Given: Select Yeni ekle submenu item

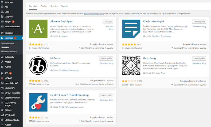Looking at the screenshot, I should click(5, 47).
